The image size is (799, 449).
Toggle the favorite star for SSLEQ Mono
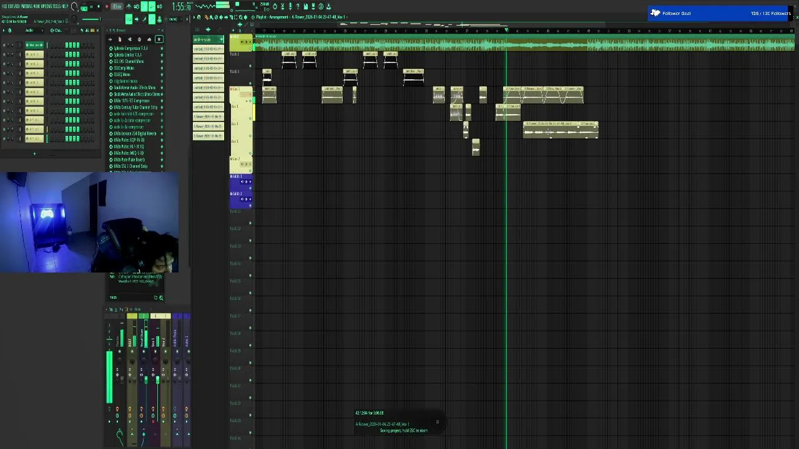(x=162, y=74)
